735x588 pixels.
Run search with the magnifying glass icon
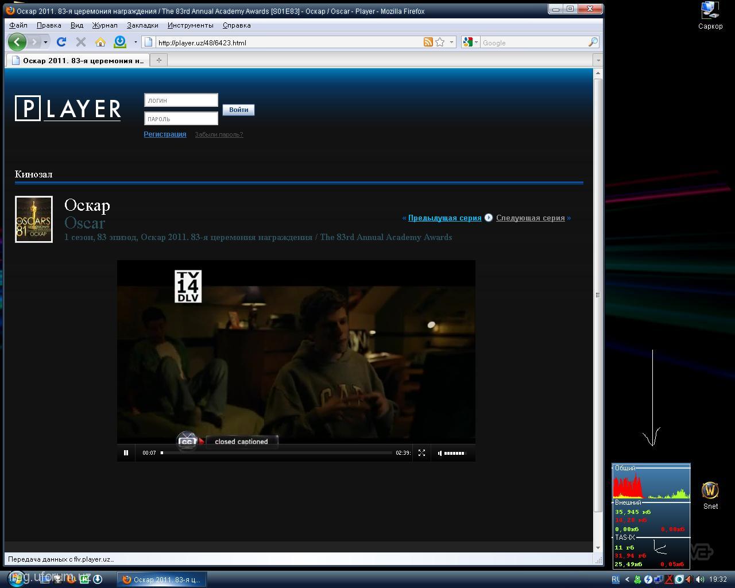(593, 42)
